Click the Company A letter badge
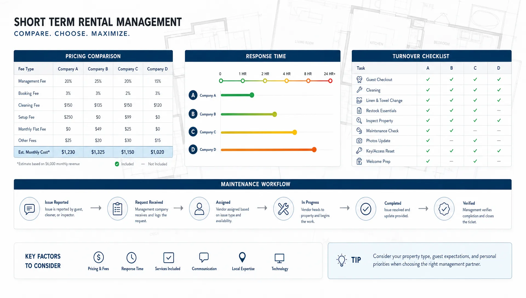 click(193, 95)
